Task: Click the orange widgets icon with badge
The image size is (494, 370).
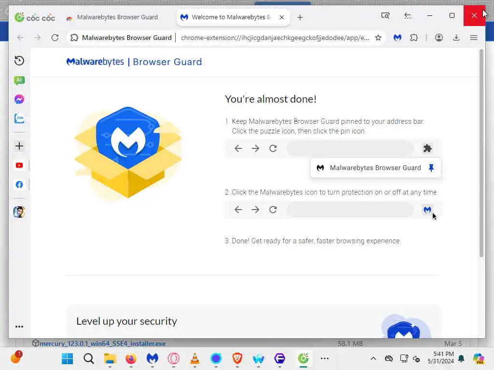Action: tap(16, 357)
